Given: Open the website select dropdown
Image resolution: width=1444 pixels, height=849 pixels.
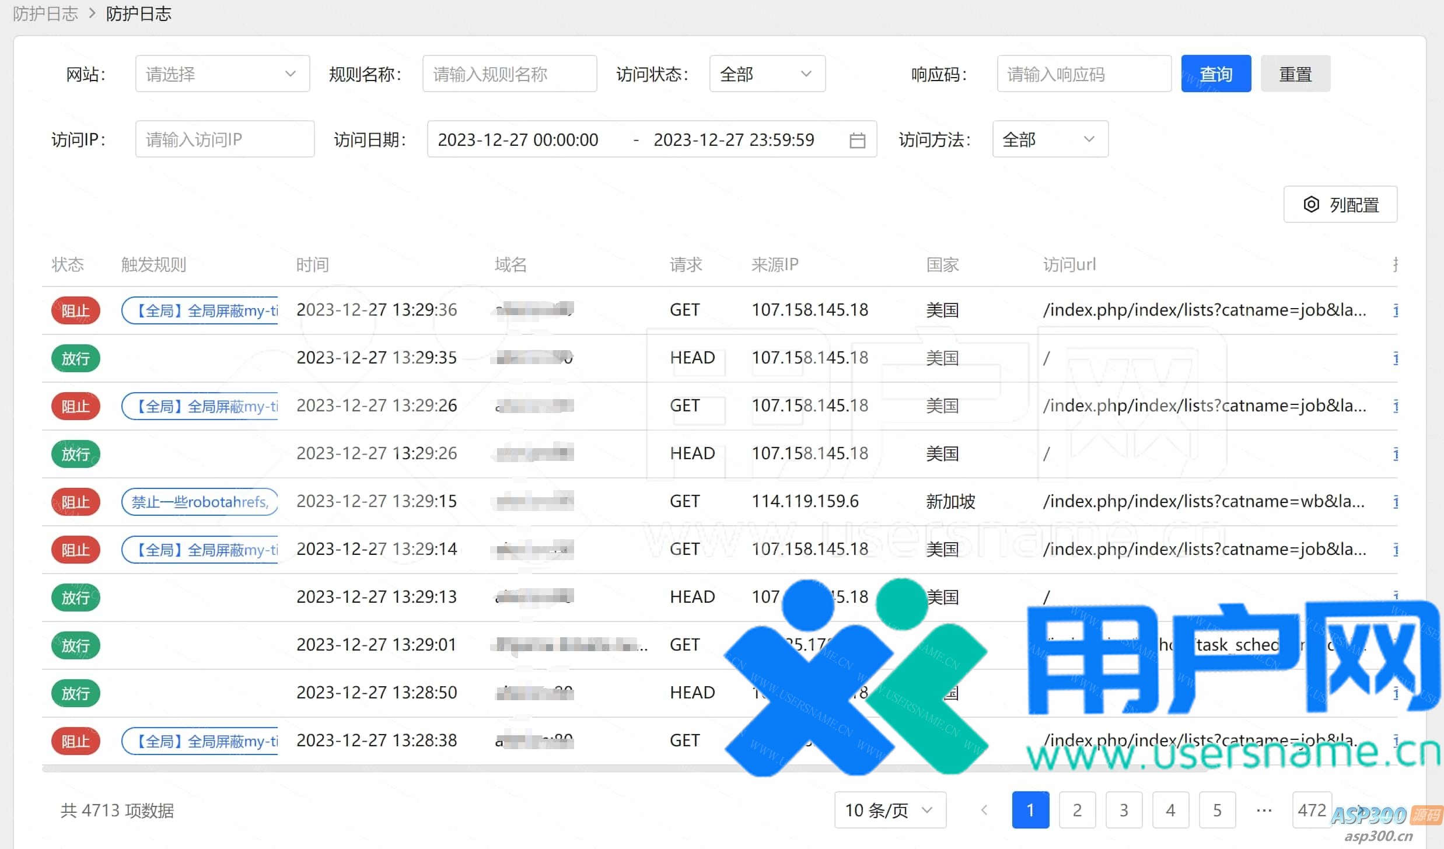Looking at the screenshot, I should 222,74.
